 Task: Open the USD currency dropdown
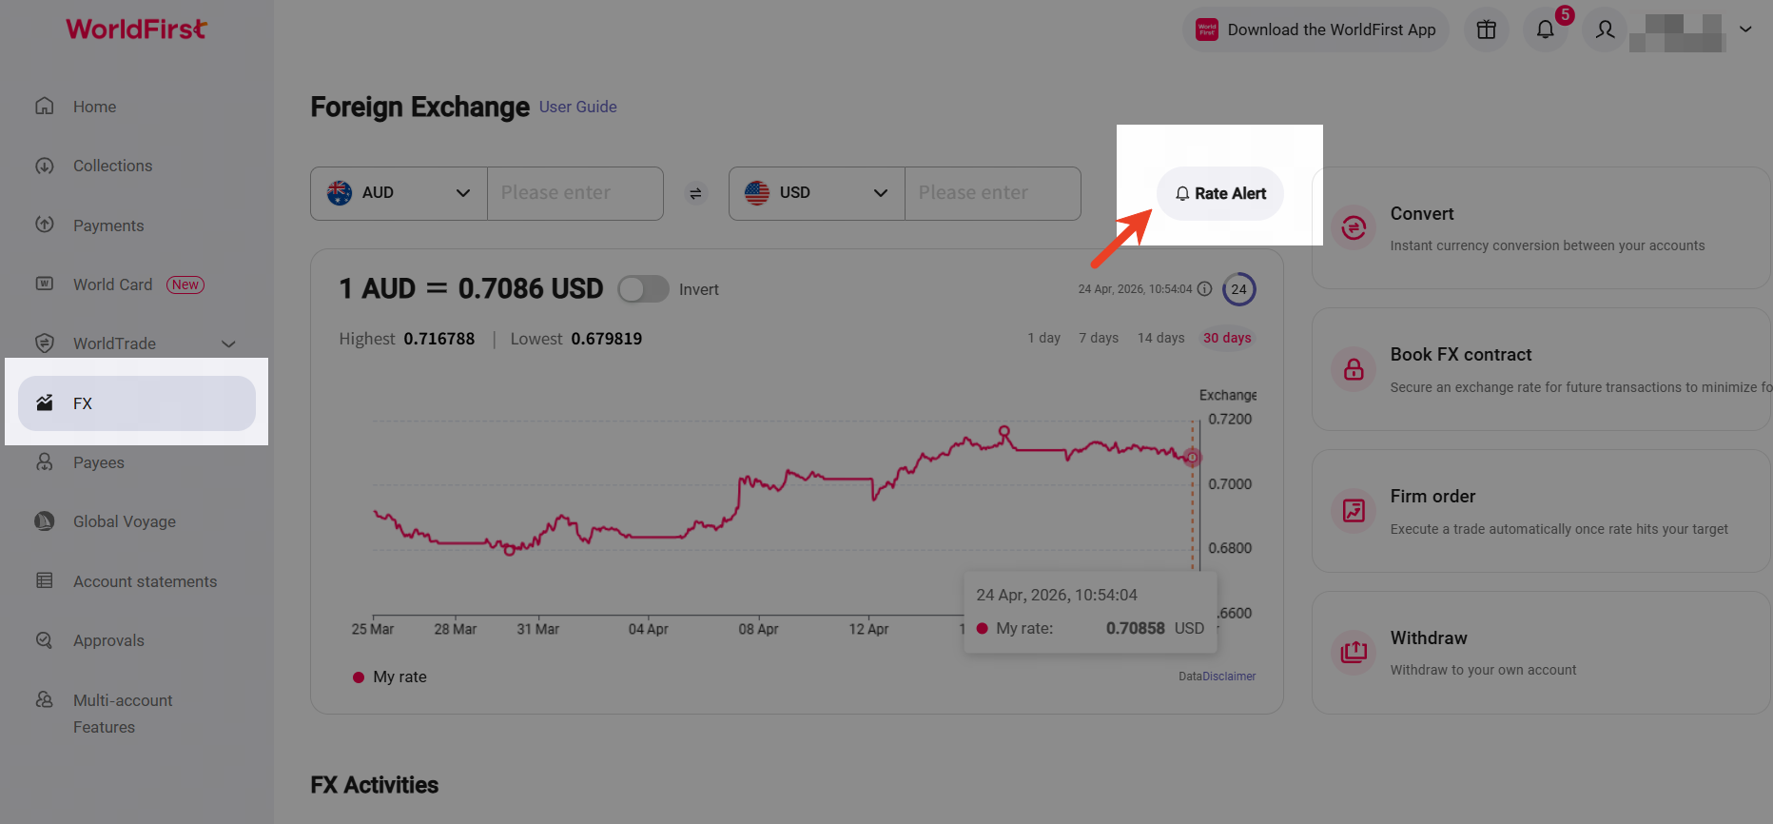coord(817,193)
